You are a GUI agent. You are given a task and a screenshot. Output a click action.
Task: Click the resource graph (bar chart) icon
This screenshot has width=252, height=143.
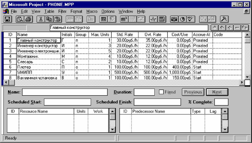[x=91, y=19]
